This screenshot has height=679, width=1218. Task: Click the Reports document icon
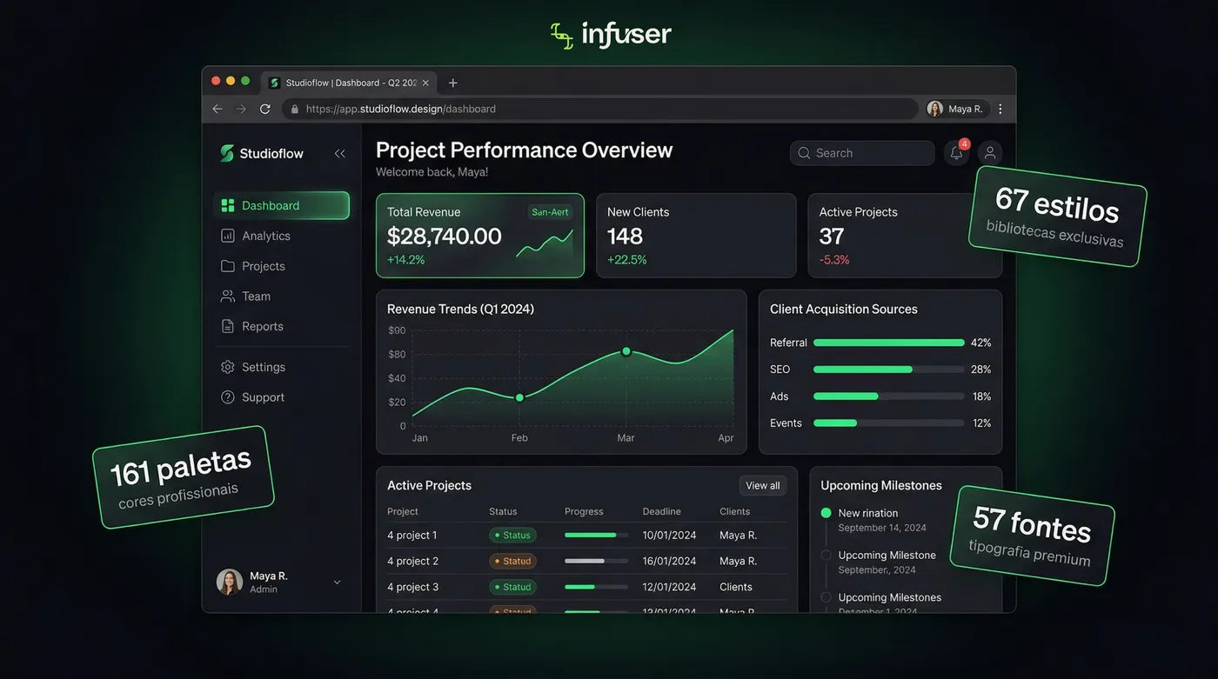click(x=228, y=327)
